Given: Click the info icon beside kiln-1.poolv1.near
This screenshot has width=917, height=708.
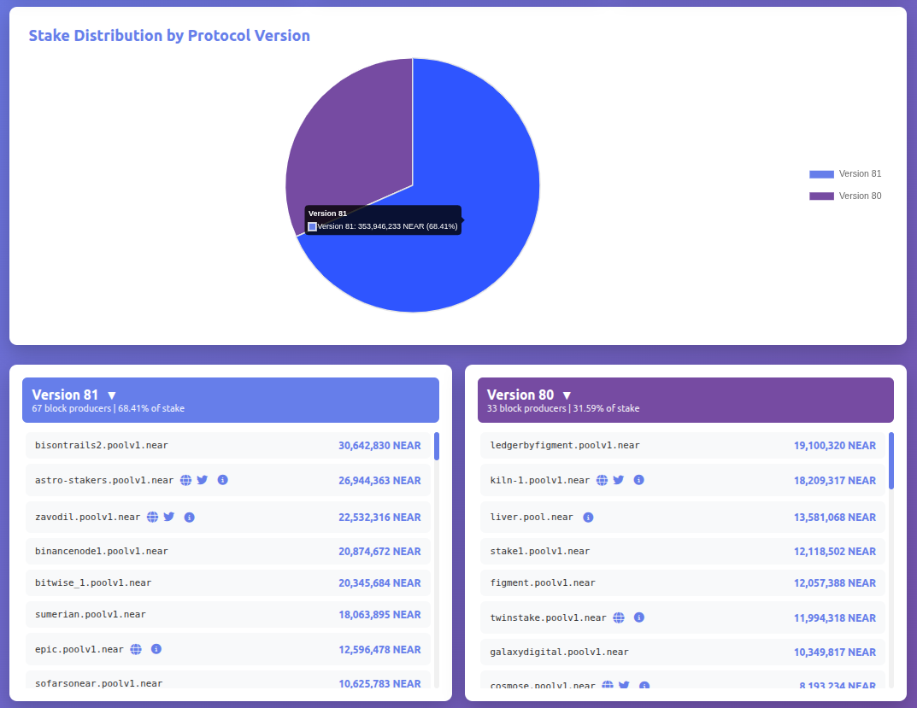Looking at the screenshot, I should coord(638,480).
